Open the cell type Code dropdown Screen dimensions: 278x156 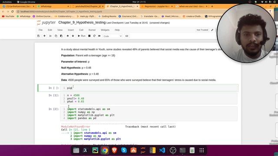tap(113, 36)
